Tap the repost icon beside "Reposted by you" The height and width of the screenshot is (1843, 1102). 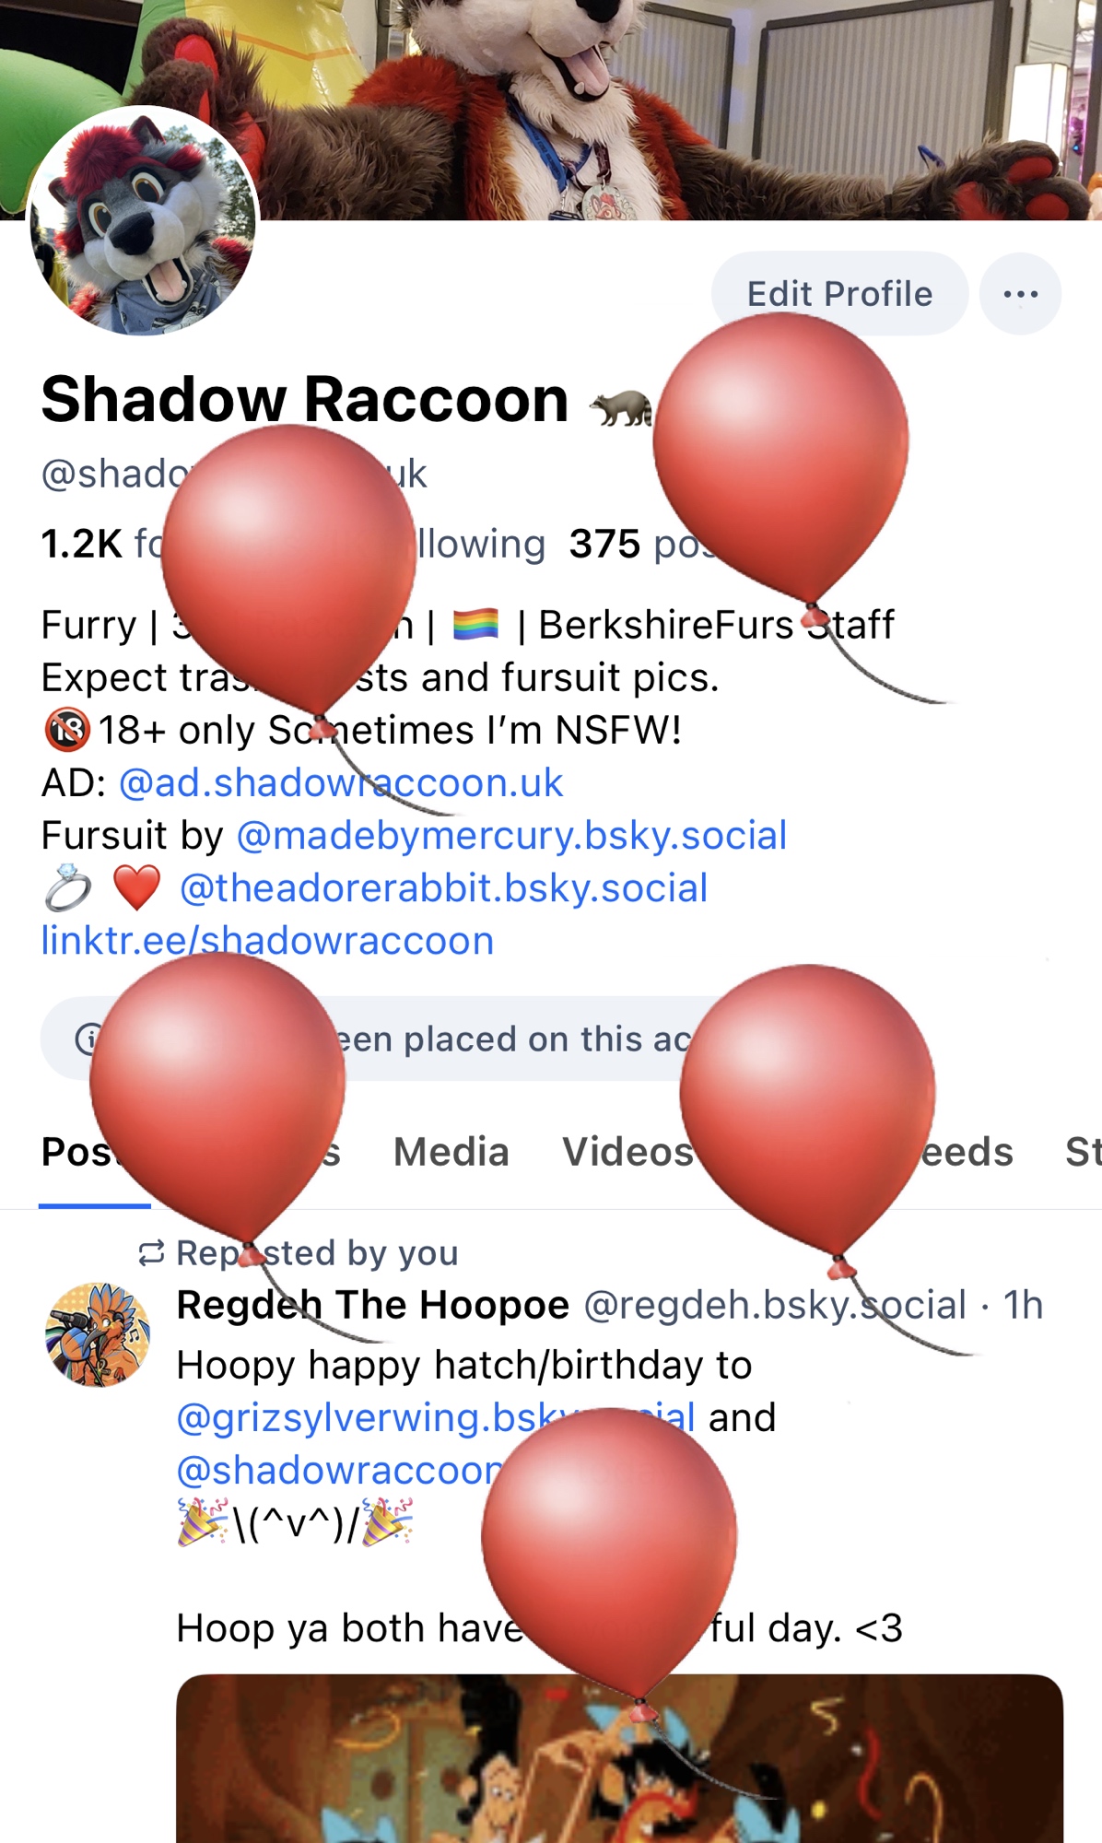tap(151, 1253)
